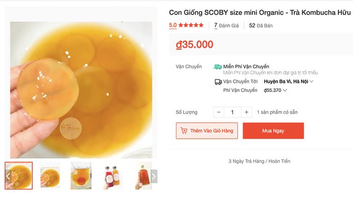The image size is (353, 198).
Task: Decrease quantity with the minus button
Action: (218, 112)
